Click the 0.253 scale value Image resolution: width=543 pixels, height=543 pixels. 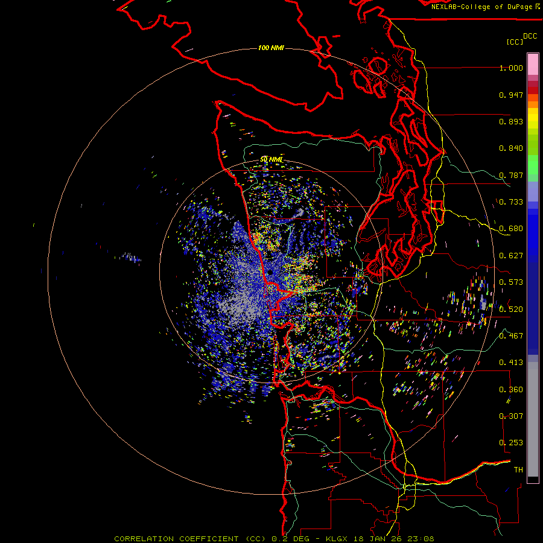pyautogui.click(x=511, y=443)
